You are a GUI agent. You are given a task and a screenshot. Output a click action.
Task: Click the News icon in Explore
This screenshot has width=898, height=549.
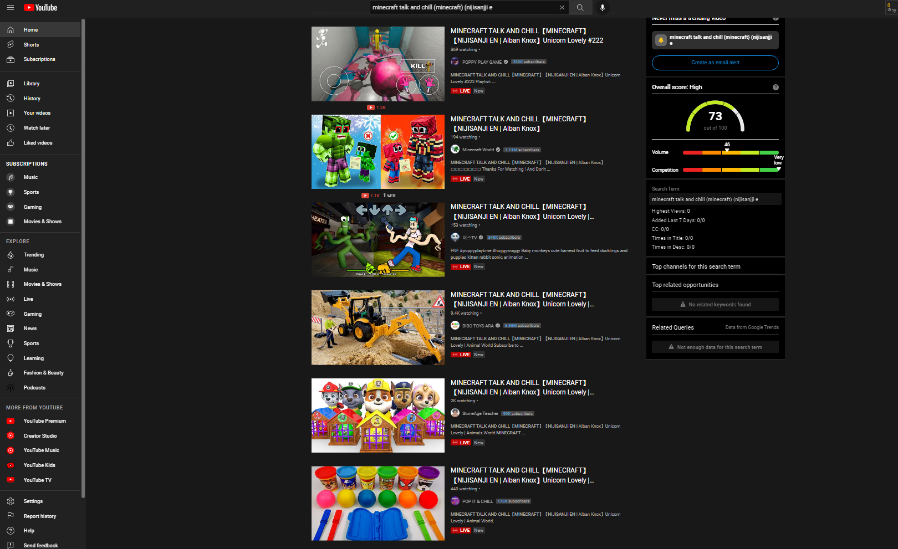click(x=11, y=329)
